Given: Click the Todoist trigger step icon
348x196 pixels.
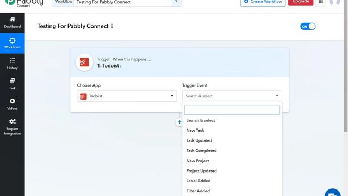Looking at the screenshot, I should click(84, 63).
